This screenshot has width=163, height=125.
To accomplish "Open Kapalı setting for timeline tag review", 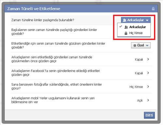I will 142,59.
